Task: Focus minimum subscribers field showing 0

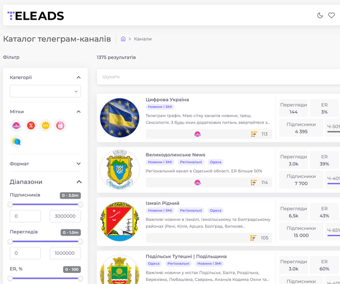Action: [x=25, y=216]
